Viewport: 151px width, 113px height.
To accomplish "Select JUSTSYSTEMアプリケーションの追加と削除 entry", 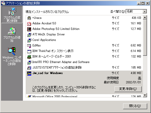I will 84,68.
